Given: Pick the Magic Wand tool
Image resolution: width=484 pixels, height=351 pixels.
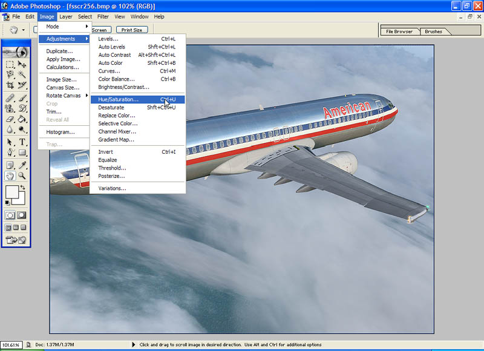Looking at the screenshot, I should pos(22,74).
